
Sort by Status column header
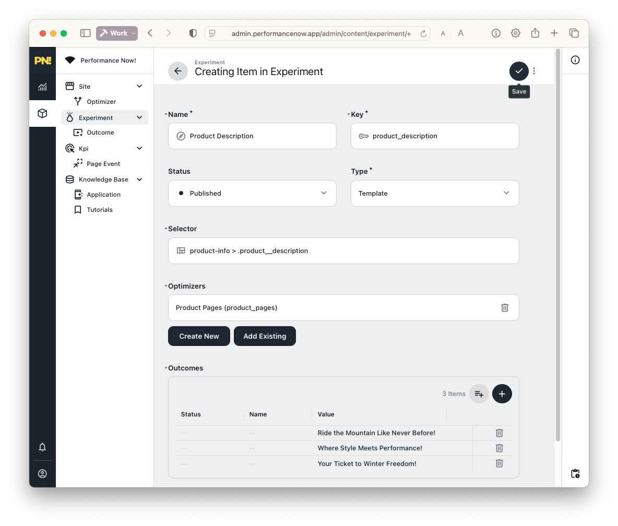(191, 414)
